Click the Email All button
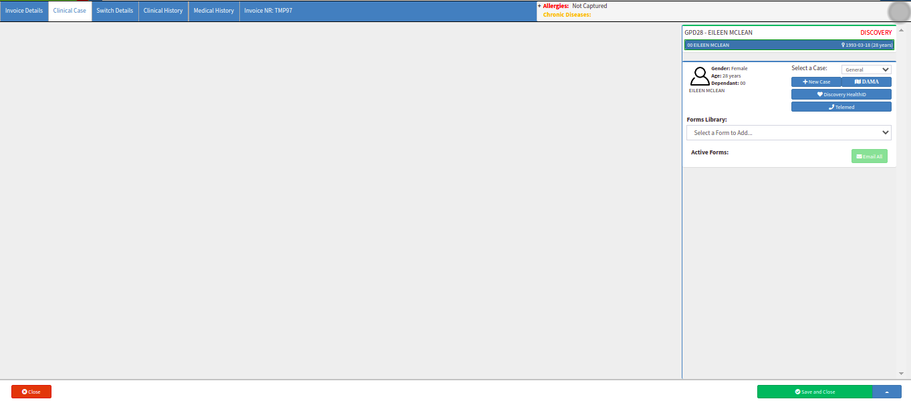 pos(870,156)
